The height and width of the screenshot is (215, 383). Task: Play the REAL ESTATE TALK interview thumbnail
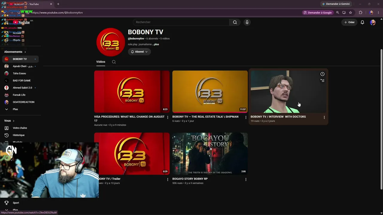point(210,92)
